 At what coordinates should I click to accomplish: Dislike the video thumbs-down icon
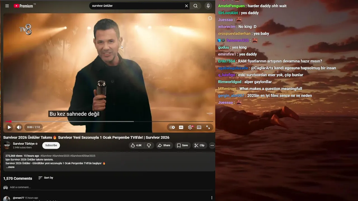pos(149,145)
